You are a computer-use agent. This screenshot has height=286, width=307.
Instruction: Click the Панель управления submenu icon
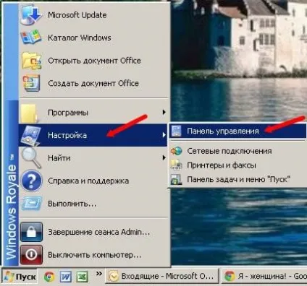pos(176,131)
